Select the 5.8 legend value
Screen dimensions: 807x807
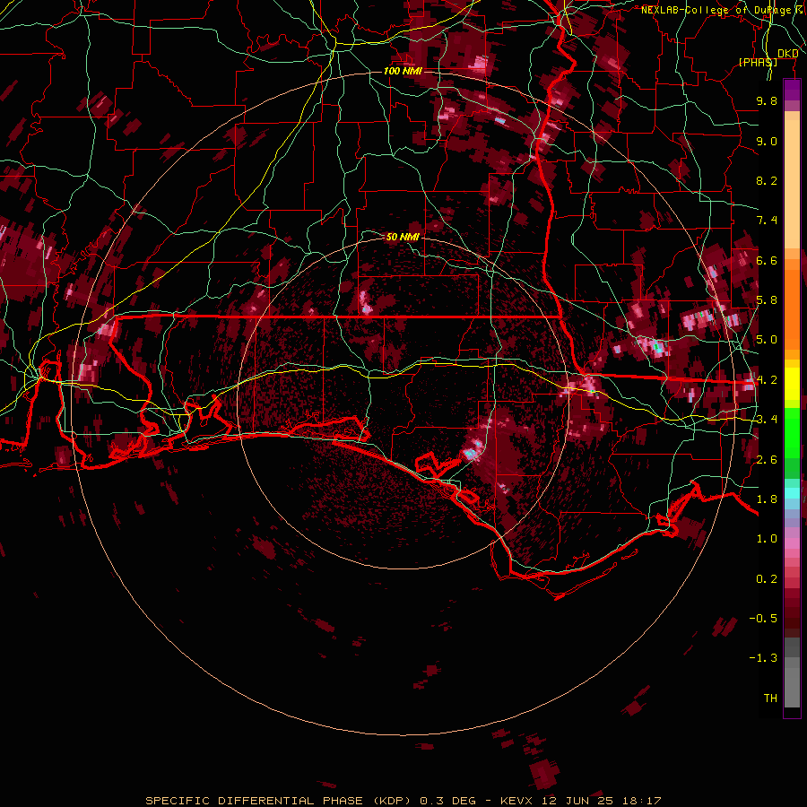click(x=767, y=300)
